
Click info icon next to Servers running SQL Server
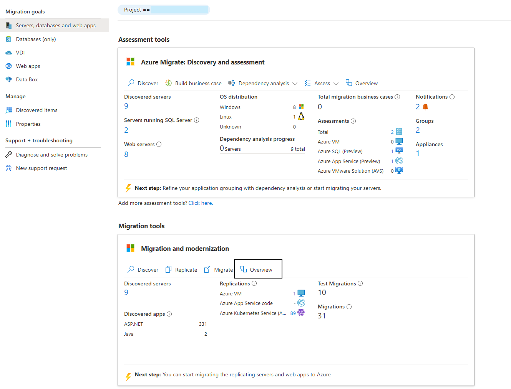tap(197, 120)
